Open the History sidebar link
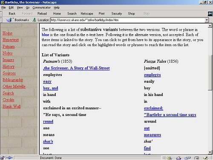The height and width of the screenshot is (160, 213). [x=9, y=67]
